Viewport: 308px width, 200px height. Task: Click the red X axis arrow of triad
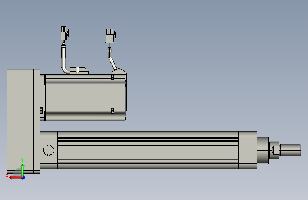click(16, 178)
